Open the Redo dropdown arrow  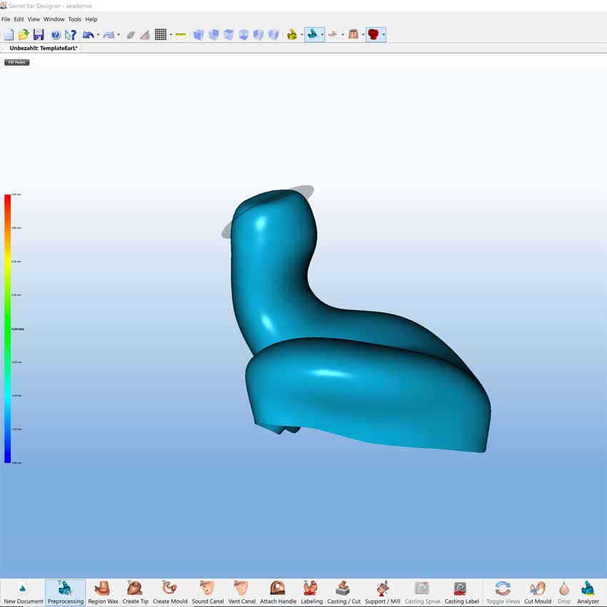click(x=117, y=34)
